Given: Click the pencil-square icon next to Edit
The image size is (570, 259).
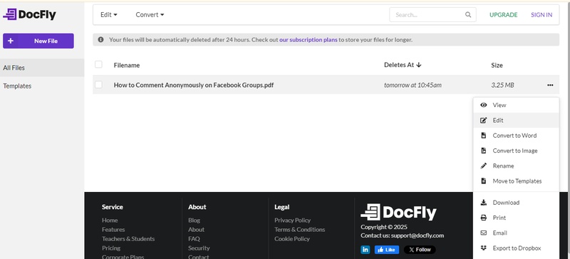Looking at the screenshot, I should point(484,120).
